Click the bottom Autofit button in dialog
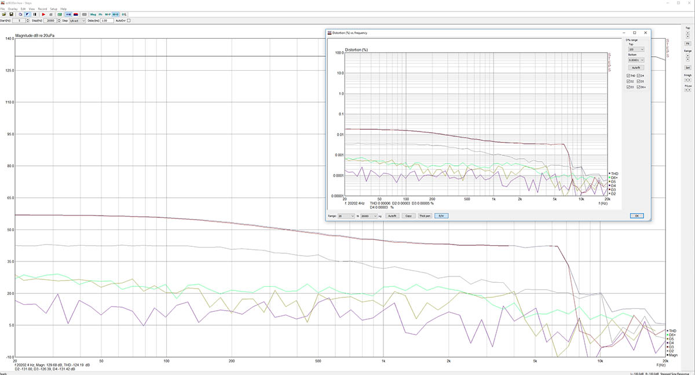 click(392, 216)
